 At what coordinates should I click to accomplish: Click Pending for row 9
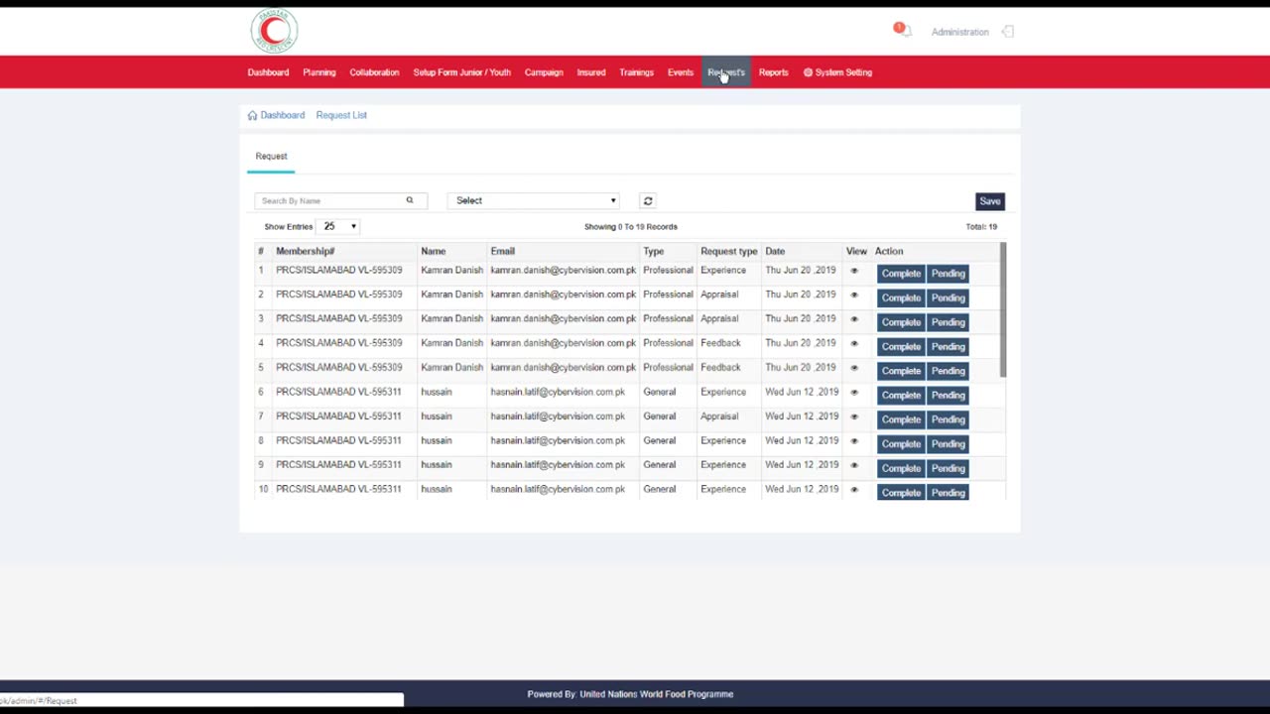948,468
